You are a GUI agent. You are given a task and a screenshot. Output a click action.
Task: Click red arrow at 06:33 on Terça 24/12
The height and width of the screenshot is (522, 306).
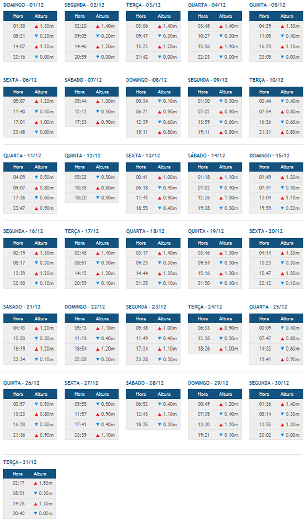click(x=221, y=328)
